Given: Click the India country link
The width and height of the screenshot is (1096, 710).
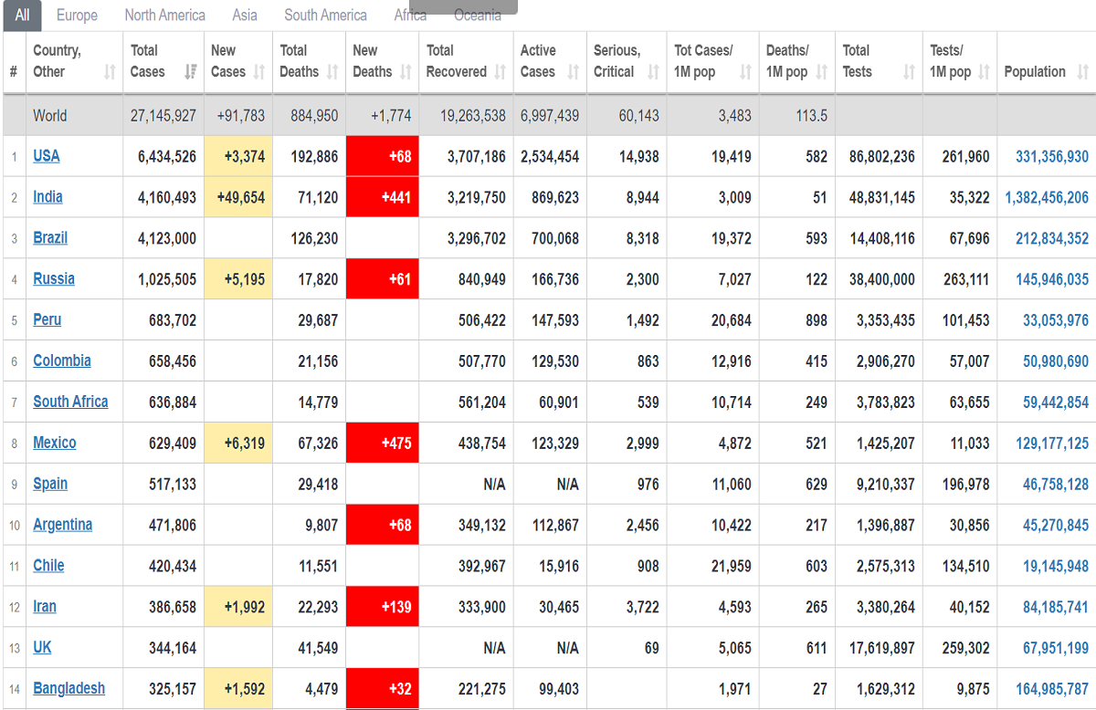Looking at the screenshot, I should point(47,197).
